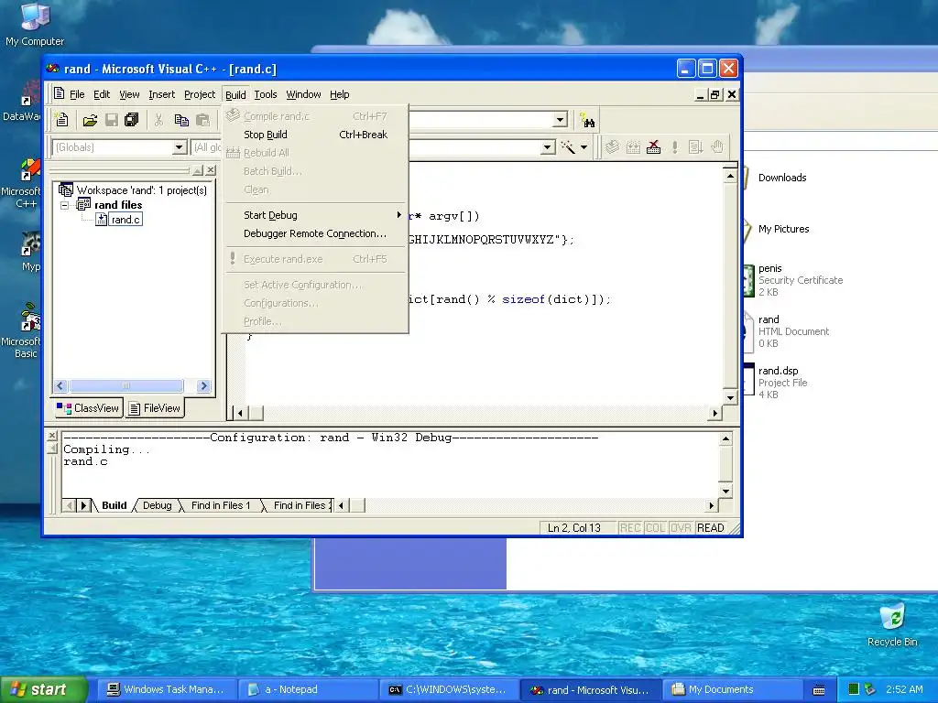Open the Edit menu
938x703 pixels.
coord(102,94)
